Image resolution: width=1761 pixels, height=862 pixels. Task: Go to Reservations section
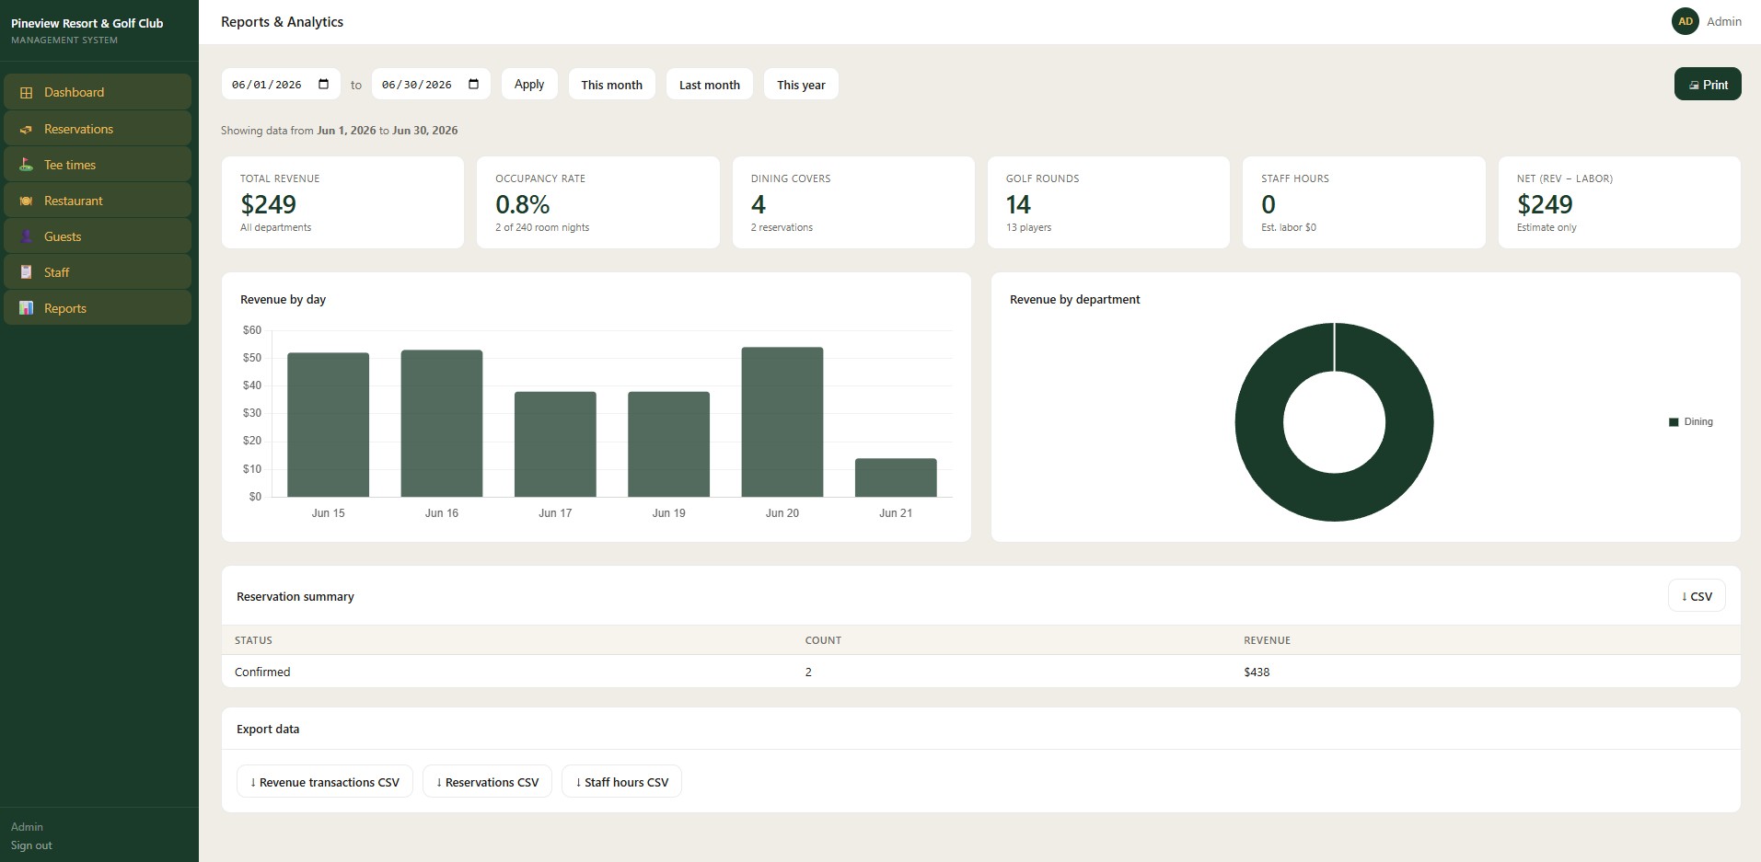click(x=98, y=129)
